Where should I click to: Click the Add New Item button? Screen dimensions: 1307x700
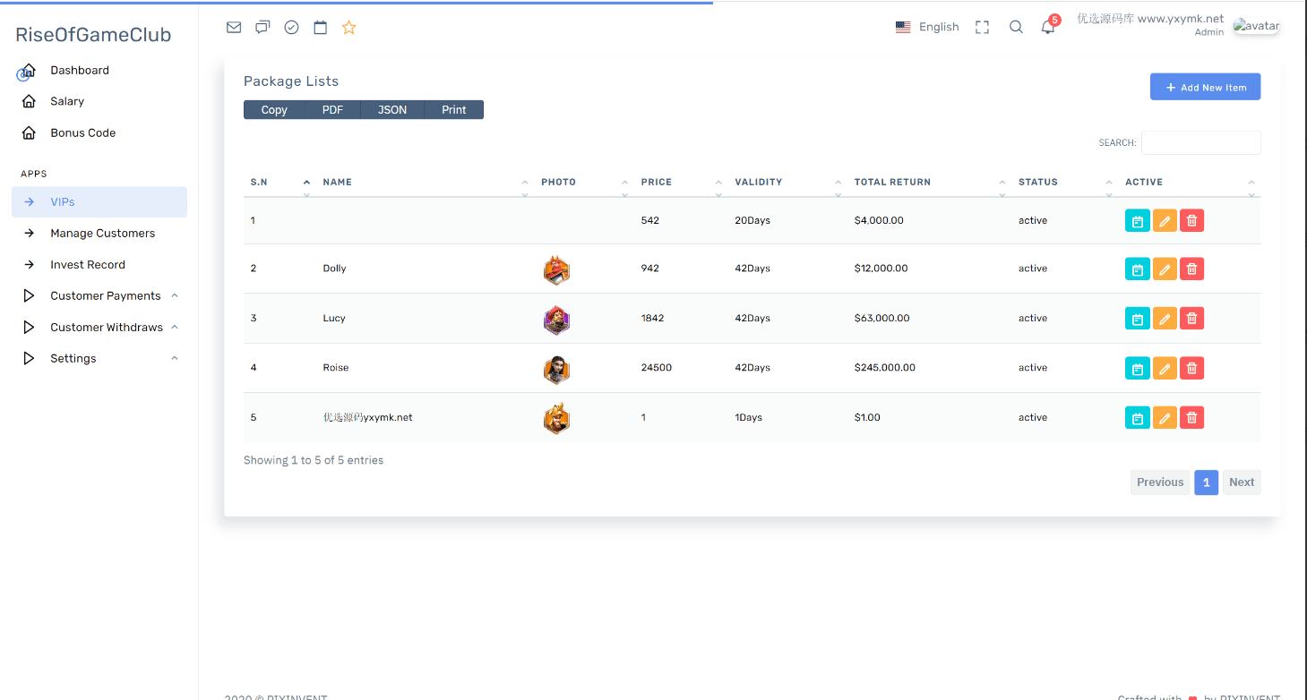(1205, 88)
